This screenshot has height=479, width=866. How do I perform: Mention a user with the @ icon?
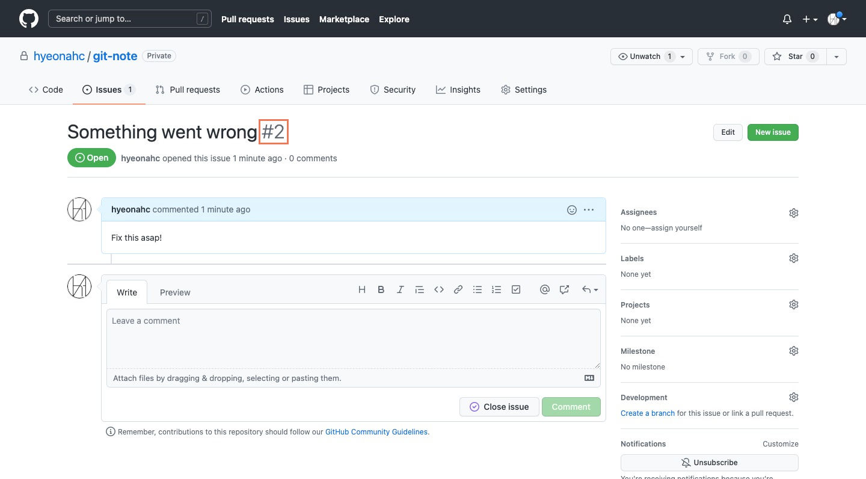point(545,289)
